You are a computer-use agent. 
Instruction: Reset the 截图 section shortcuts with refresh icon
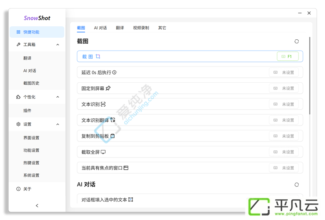tap(297, 41)
